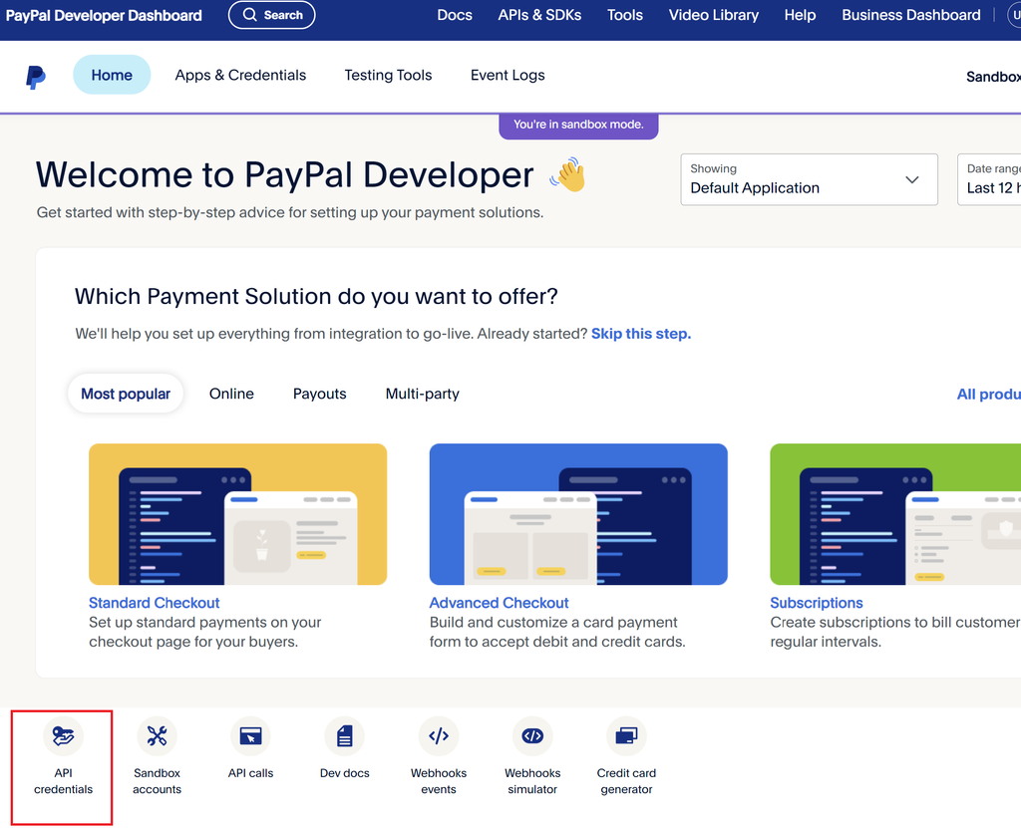
Task: Click the Sandbox label at right
Action: click(x=993, y=77)
